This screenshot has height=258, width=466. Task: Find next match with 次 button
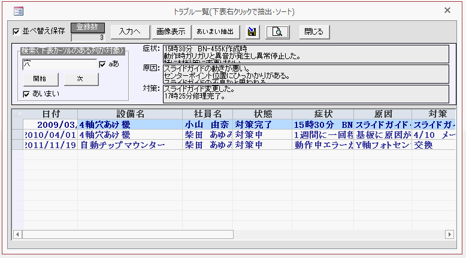[x=80, y=79]
